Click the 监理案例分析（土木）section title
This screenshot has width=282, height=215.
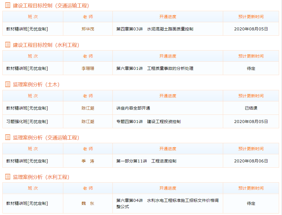36,84
